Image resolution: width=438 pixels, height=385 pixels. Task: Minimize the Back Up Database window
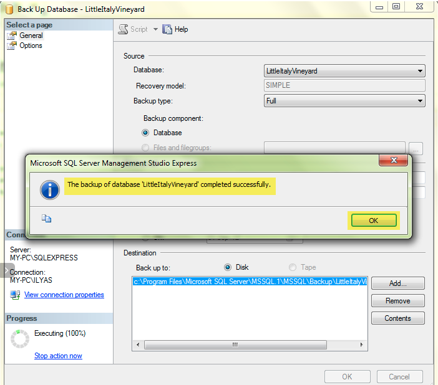point(379,7)
